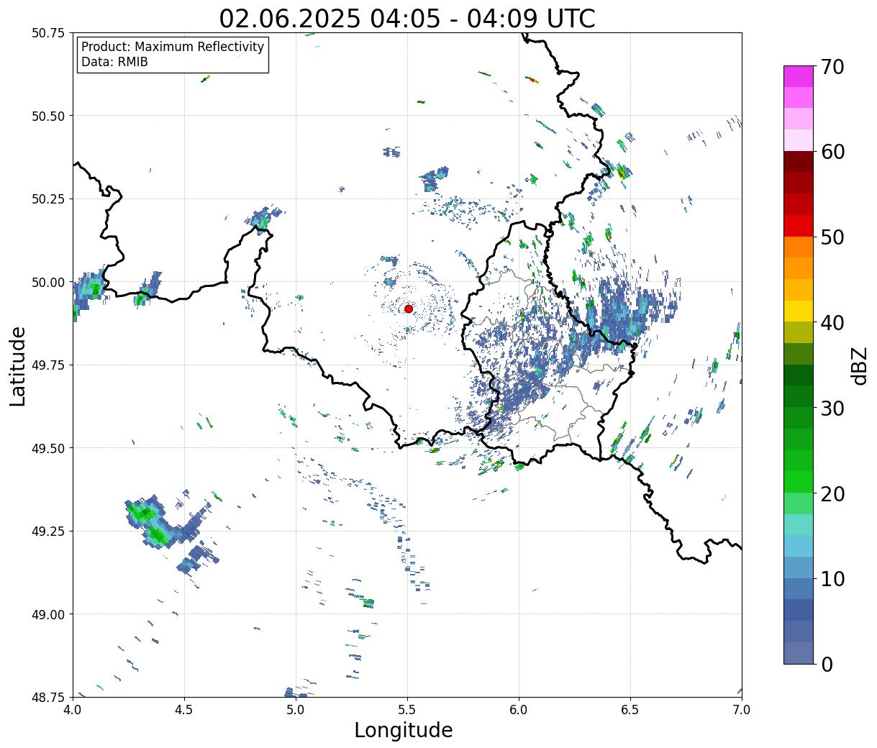Click the latitude tick label 50.75
877x748 pixels.
pyautogui.click(x=48, y=33)
